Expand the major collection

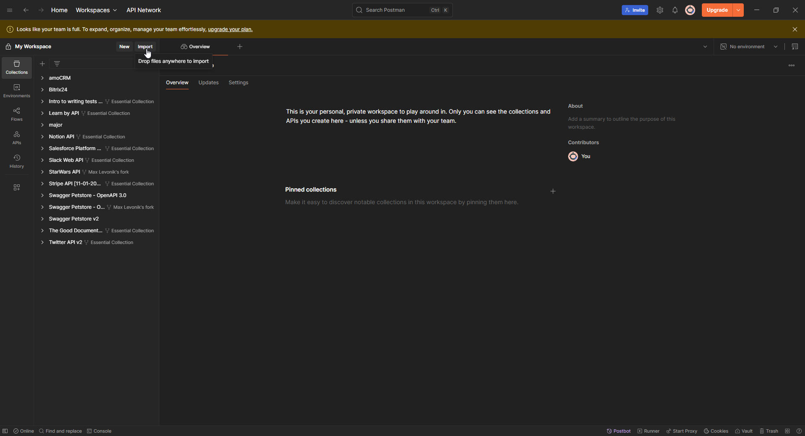[x=42, y=125]
